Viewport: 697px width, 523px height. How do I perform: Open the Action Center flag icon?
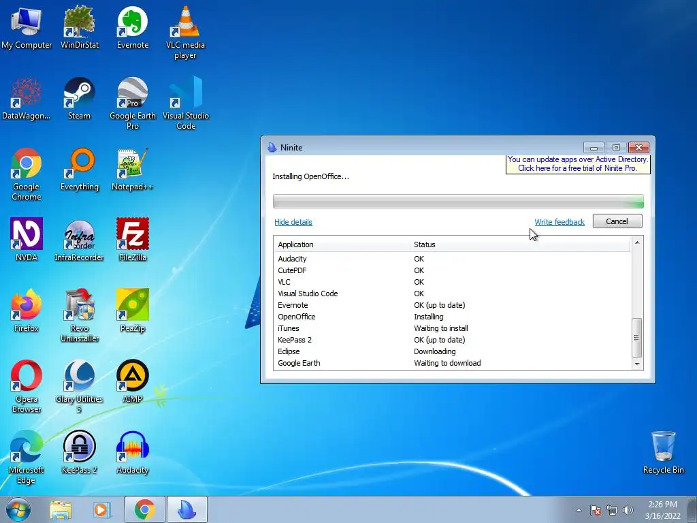click(596, 510)
